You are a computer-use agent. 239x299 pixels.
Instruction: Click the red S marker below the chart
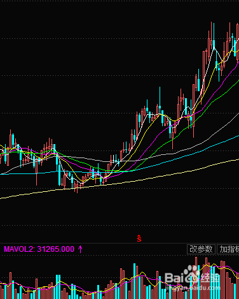(x=139, y=238)
